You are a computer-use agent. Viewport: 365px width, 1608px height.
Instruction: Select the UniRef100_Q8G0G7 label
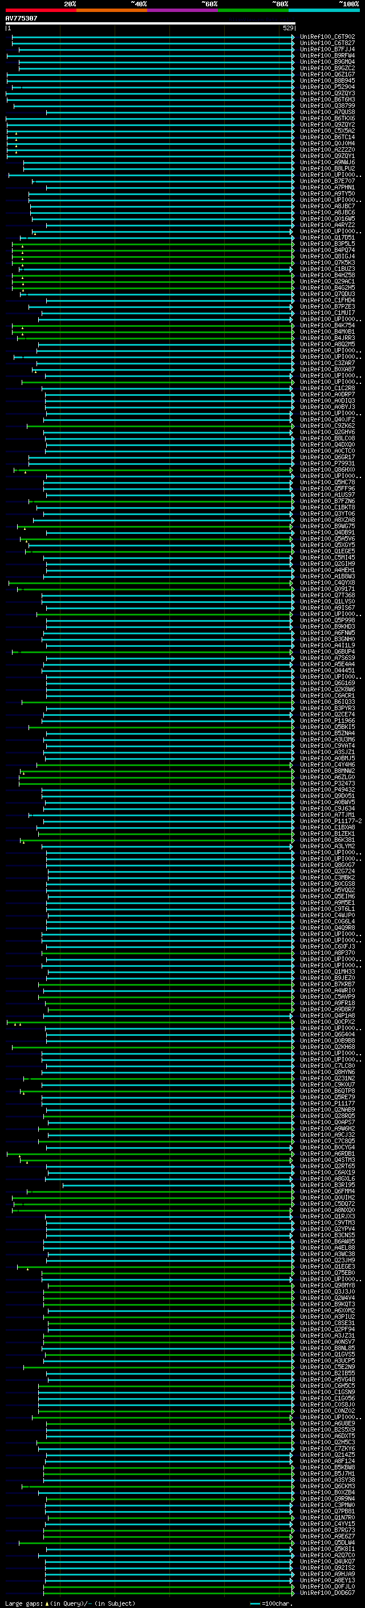pos(327,865)
